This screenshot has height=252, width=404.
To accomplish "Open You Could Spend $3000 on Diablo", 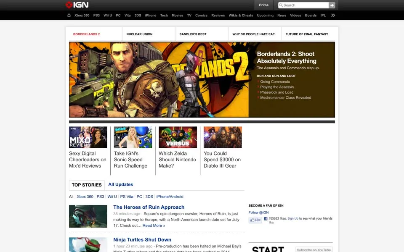I will coord(222,160).
